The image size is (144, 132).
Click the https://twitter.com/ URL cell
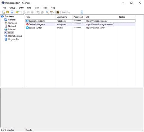95,28
